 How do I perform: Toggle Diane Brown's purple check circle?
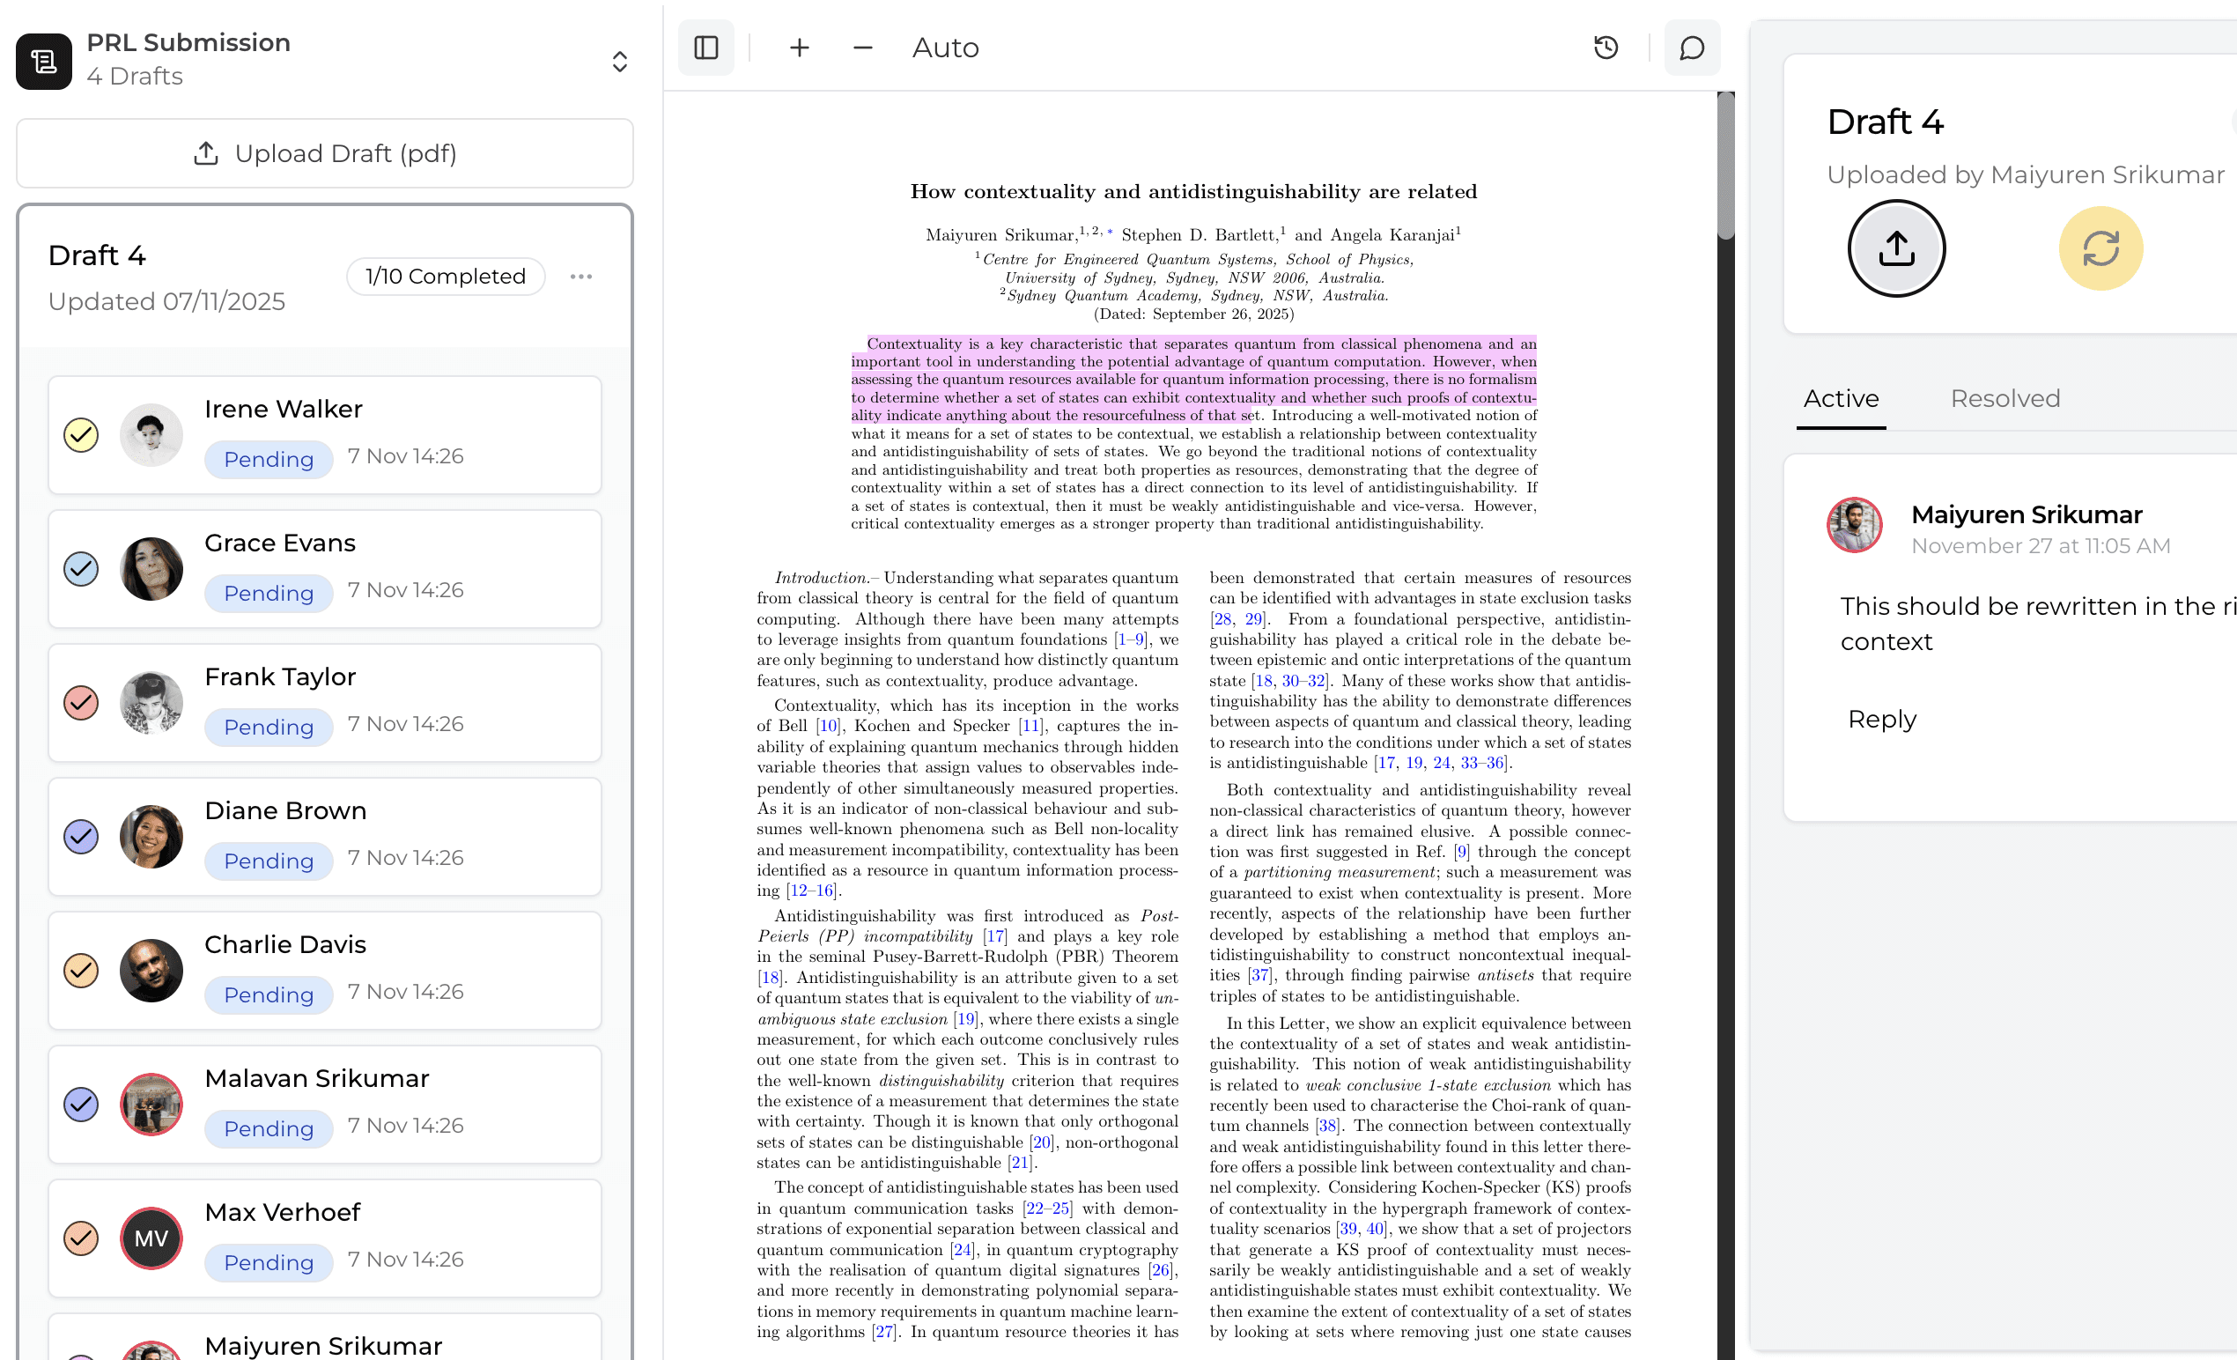(81, 836)
